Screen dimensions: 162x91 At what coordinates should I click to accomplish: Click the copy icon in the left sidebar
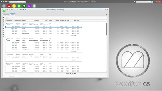pos(4,31)
